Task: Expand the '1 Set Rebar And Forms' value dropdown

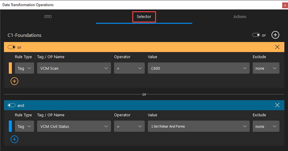Action: pyautogui.click(x=199, y=126)
